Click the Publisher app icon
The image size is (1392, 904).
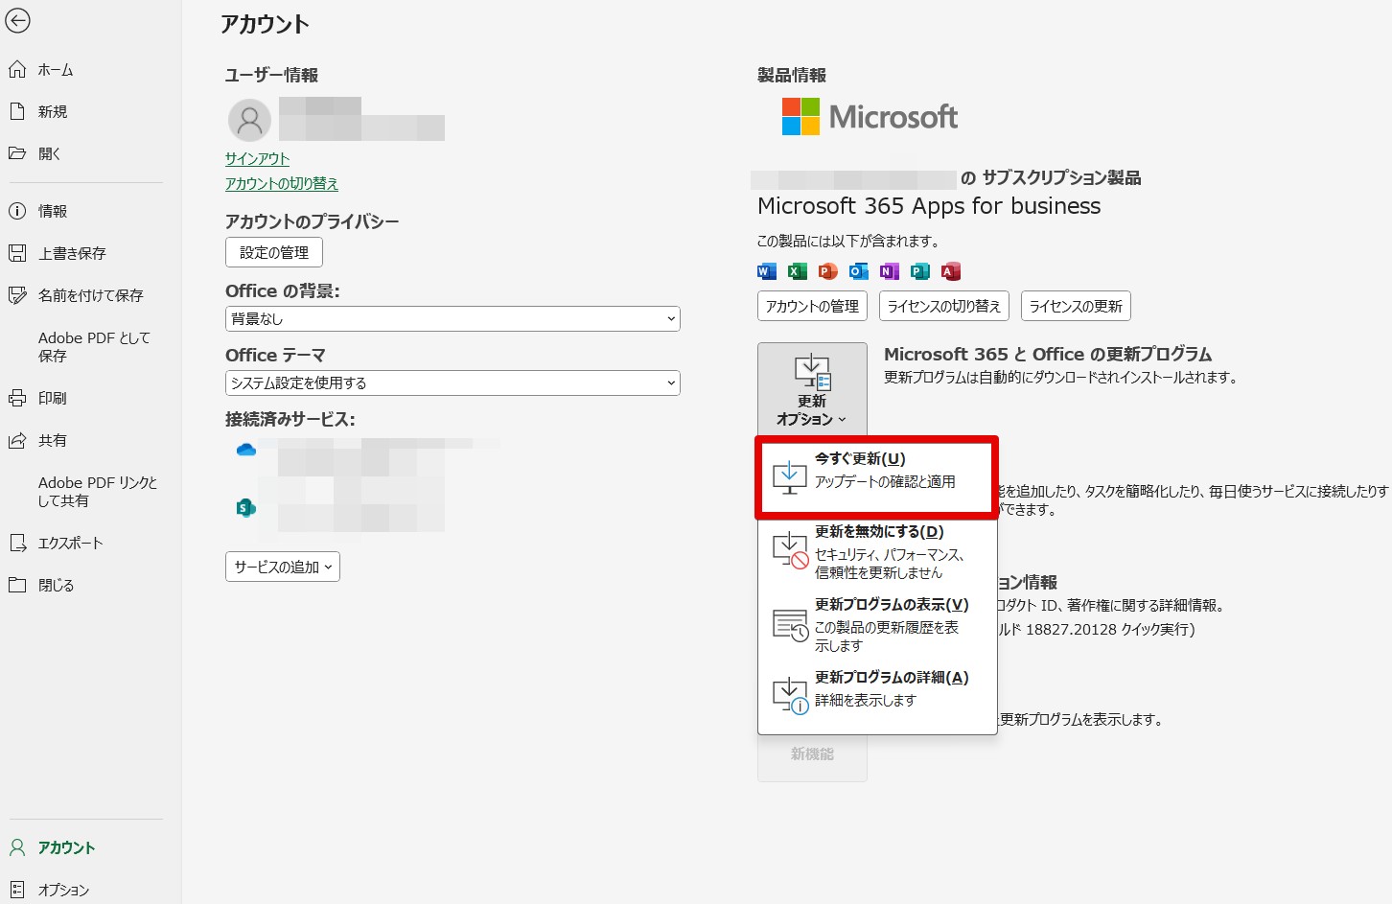pyautogui.click(x=919, y=271)
